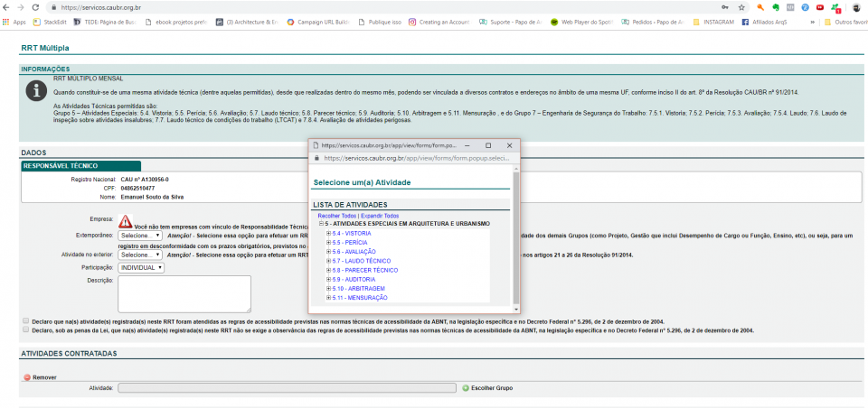Image resolution: width=868 pixels, height=408 pixels.
Task: Click the Atividade input field
Action: coord(287,388)
